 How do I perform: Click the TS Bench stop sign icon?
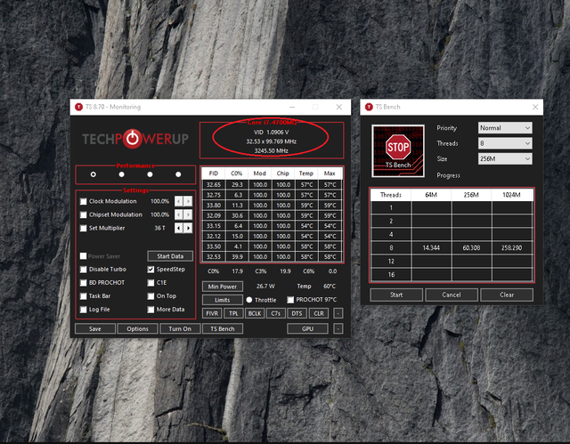pos(398,151)
